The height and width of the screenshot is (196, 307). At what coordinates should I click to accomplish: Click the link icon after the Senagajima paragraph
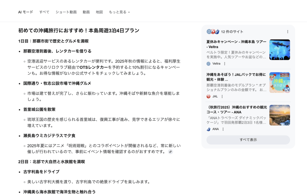(x=170, y=152)
